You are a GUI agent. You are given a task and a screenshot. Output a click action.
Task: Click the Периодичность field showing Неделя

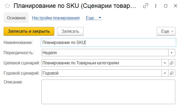pyautogui.click(x=104, y=53)
